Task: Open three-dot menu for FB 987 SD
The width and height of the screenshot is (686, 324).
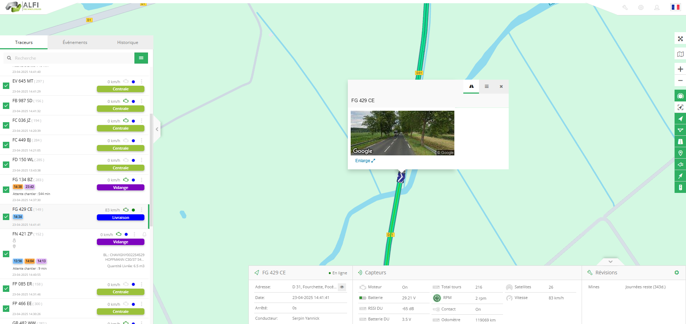Action: point(142,101)
